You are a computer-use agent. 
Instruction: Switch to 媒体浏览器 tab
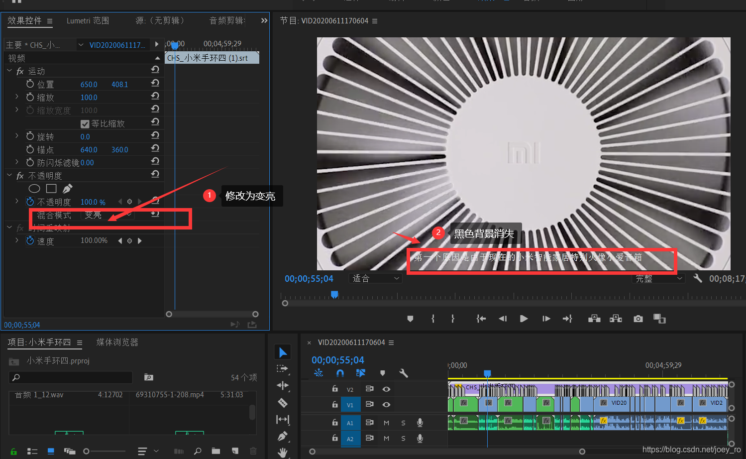(117, 342)
